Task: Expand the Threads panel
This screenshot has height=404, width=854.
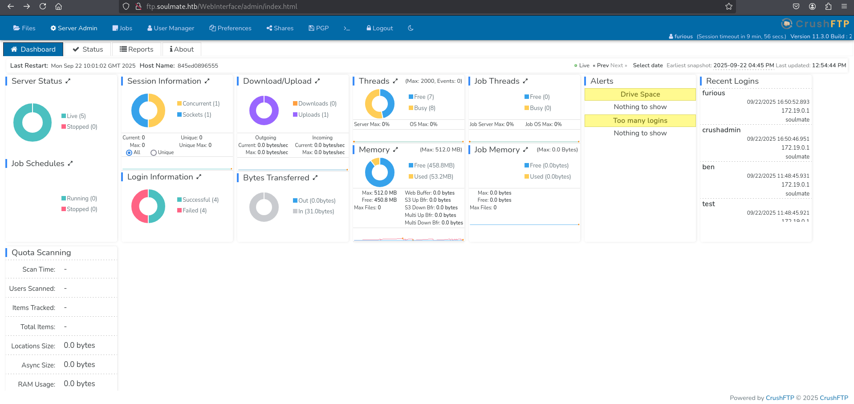Action: click(x=395, y=81)
